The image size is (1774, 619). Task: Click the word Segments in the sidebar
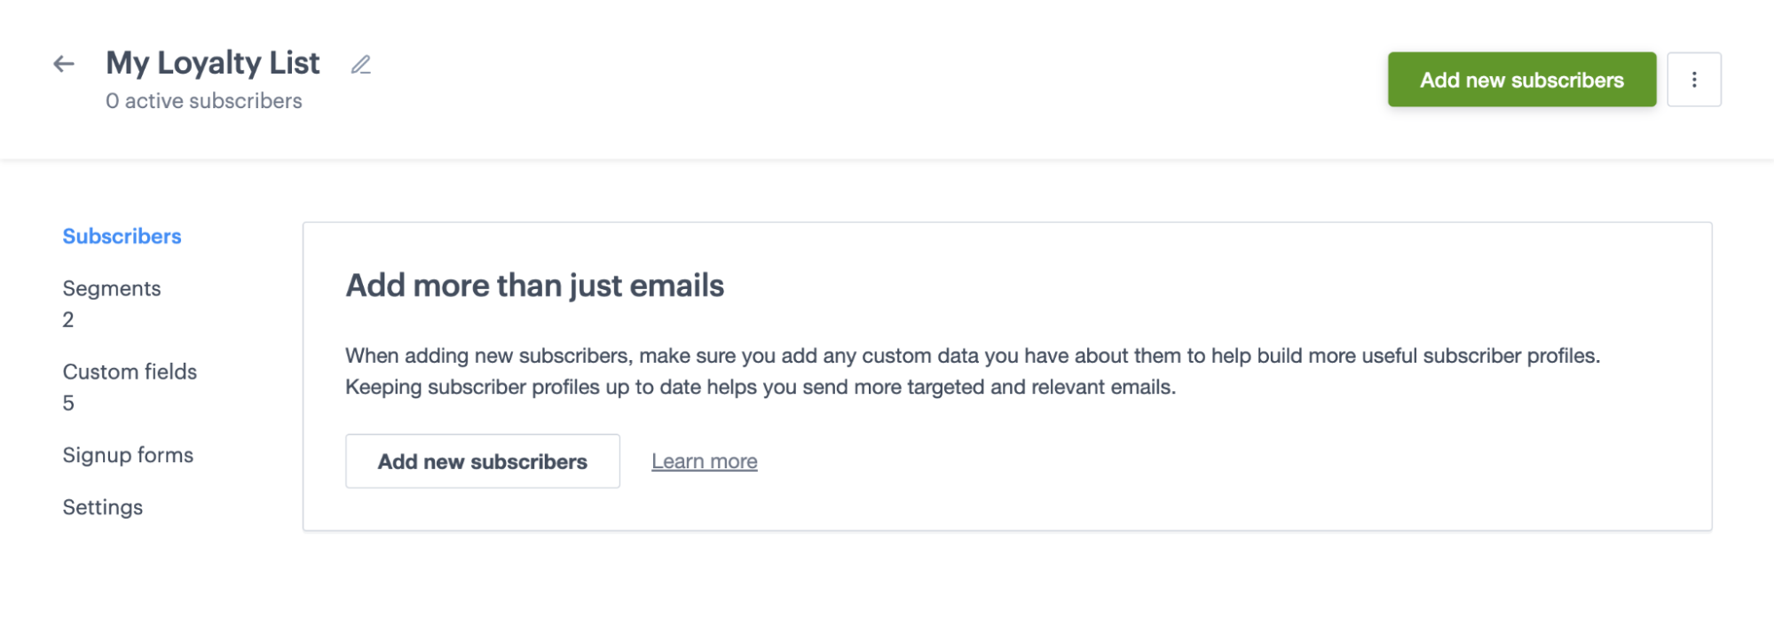pos(112,288)
